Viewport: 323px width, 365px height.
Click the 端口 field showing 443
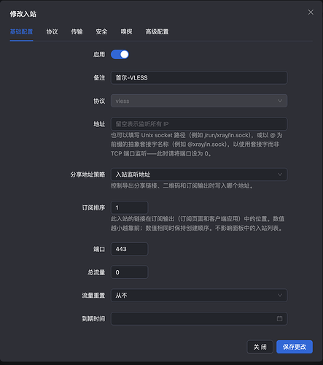pos(129,249)
